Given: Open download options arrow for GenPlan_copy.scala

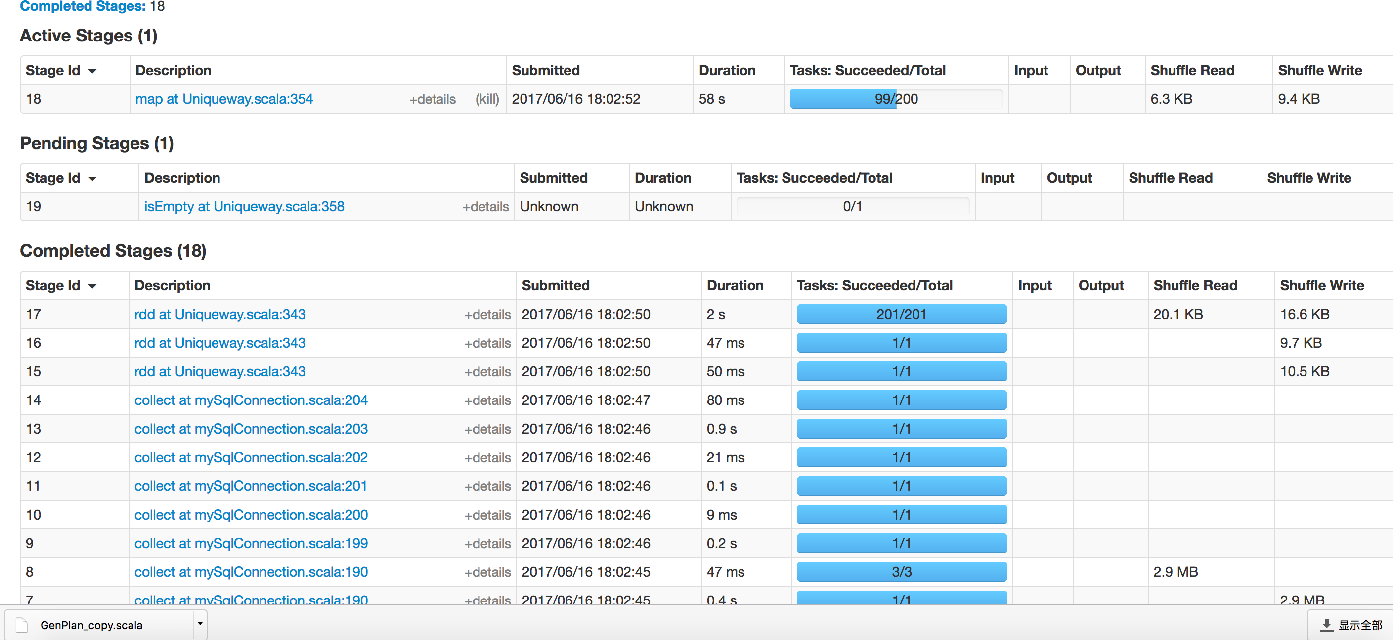Looking at the screenshot, I should click(200, 624).
